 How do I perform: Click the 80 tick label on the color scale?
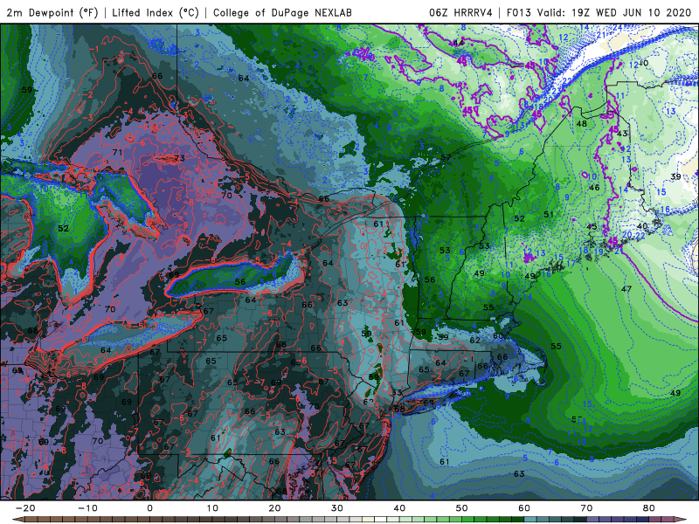point(649,508)
